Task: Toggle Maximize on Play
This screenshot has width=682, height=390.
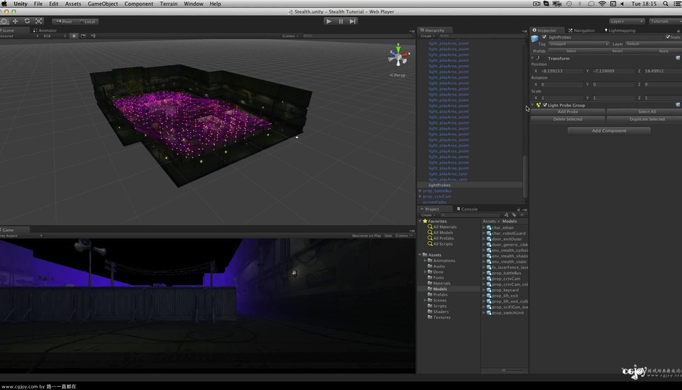Action: 366,236
